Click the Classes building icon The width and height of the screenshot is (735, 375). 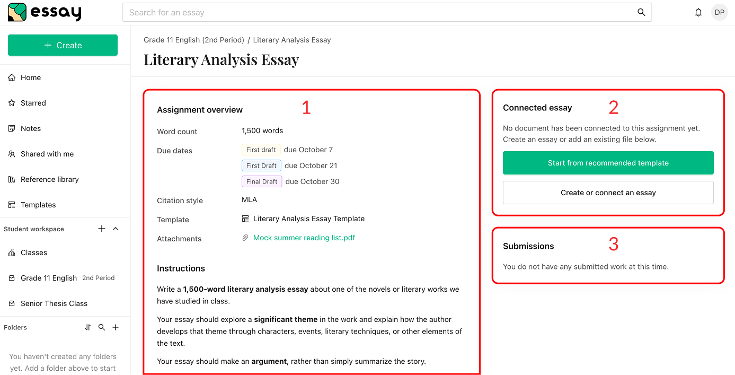click(x=12, y=252)
